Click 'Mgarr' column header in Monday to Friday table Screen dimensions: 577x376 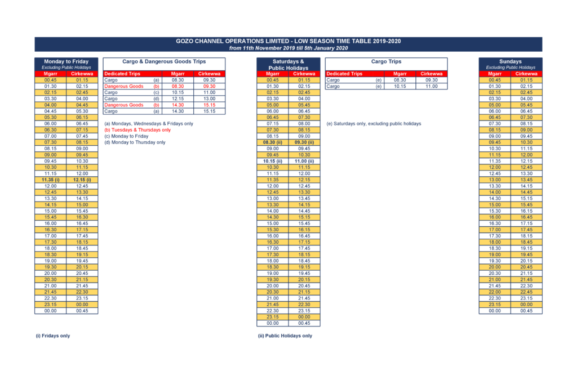coord(50,74)
